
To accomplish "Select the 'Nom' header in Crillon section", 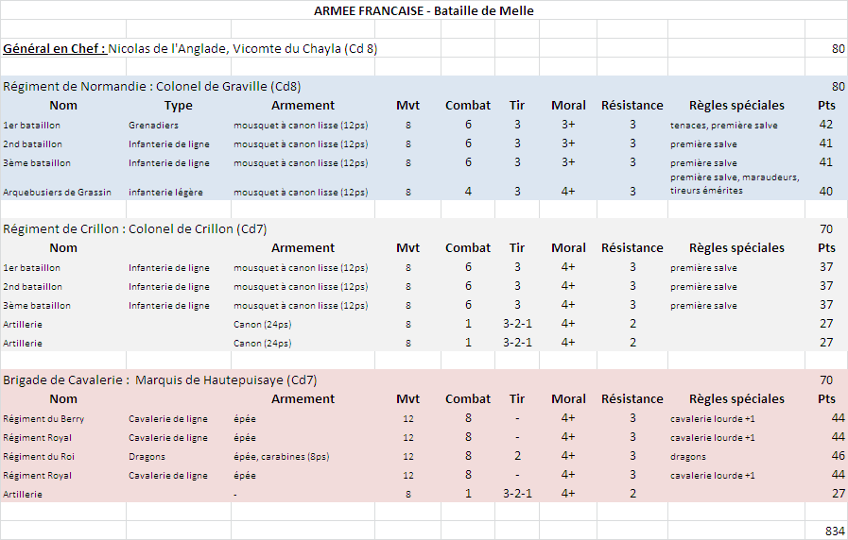I will tap(63, 248).
